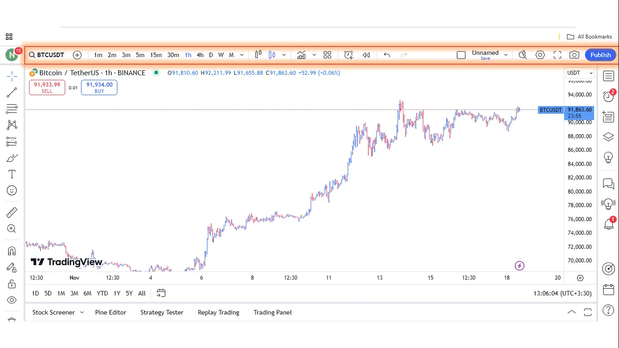Switch to the 1m timeframe
The image size is (619, 348).
click(x=98, y=55)
